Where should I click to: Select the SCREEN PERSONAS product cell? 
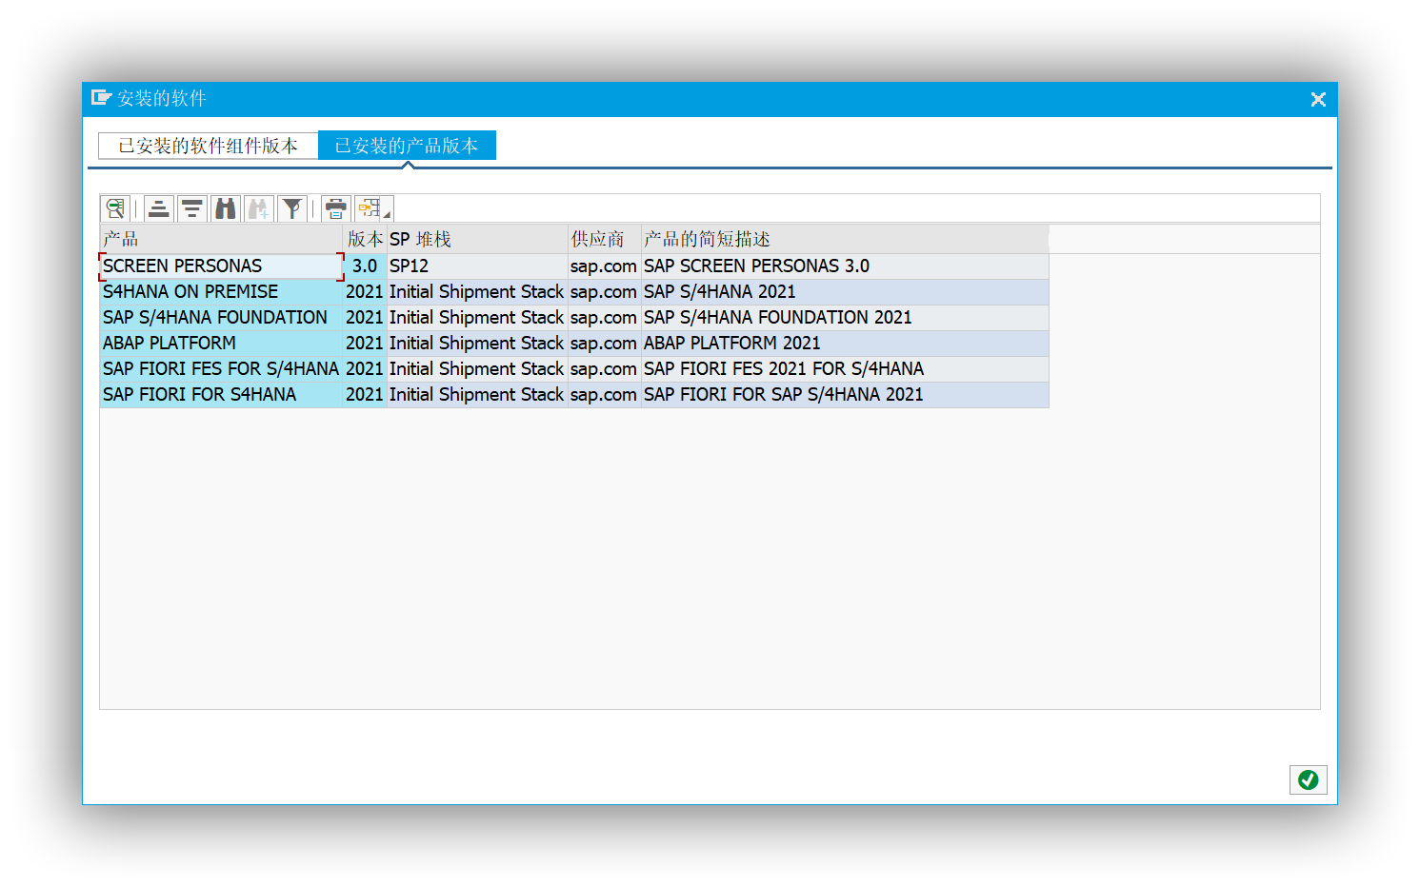(x=221, y=266)
